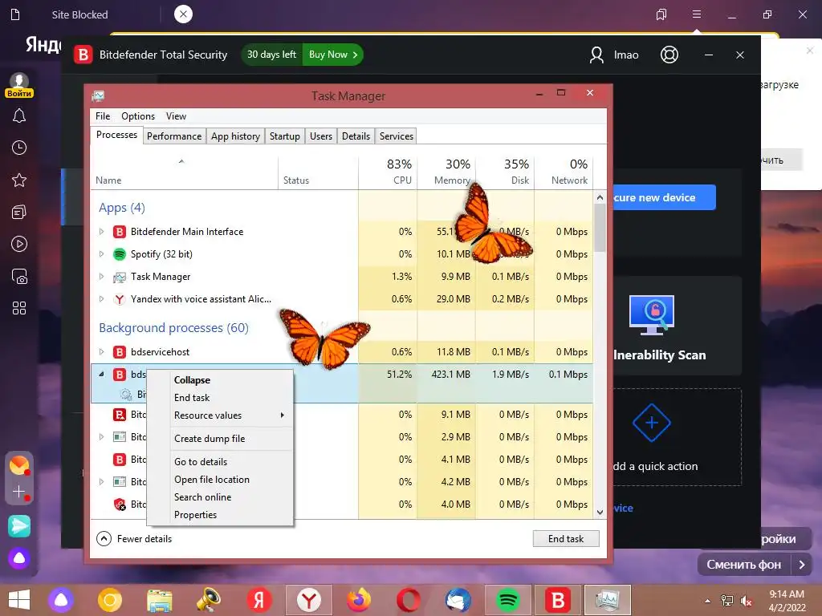Viewport: 822px width, 616px height.
Task: Open Firefox from the taskbar
Action: point(359,600)
